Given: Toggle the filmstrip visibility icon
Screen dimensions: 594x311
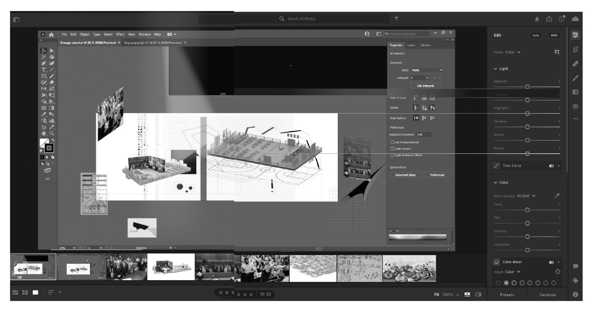Looking at the screenshot, I should 467,295.
